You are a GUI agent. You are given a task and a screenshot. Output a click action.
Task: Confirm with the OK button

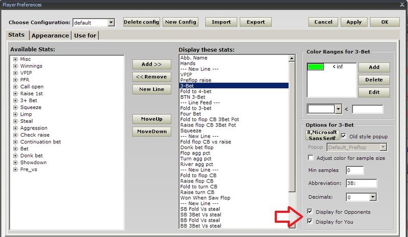click(x=385, y=22)
